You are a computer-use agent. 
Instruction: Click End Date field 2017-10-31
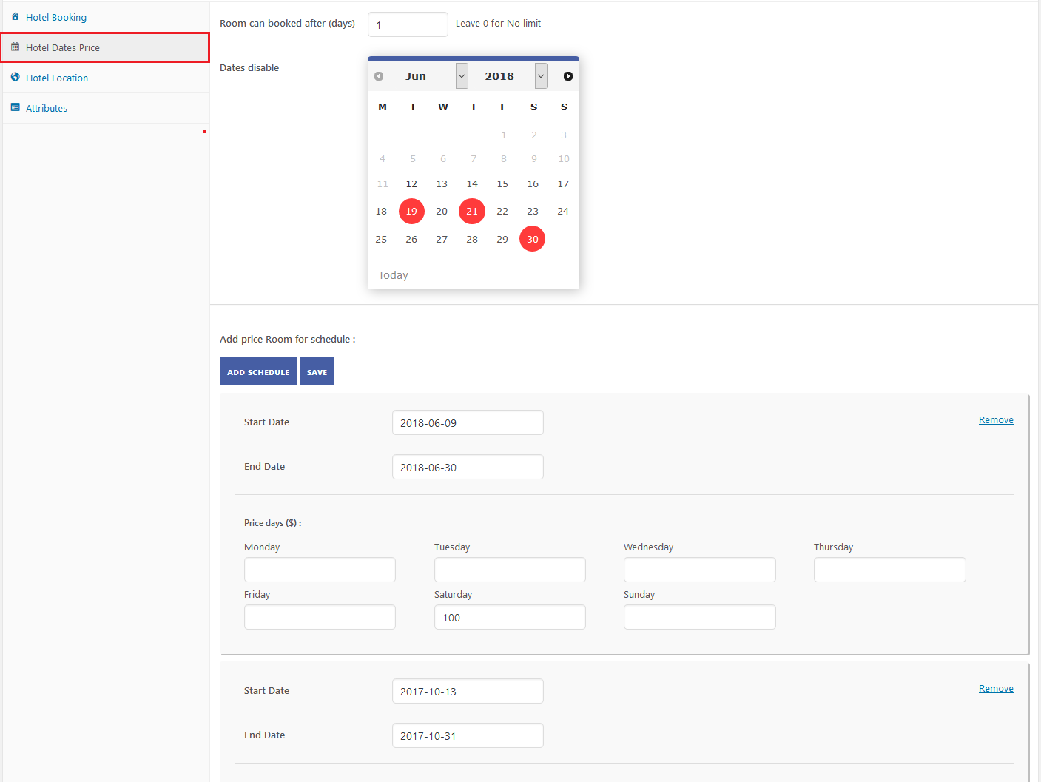tap(468, 735)
